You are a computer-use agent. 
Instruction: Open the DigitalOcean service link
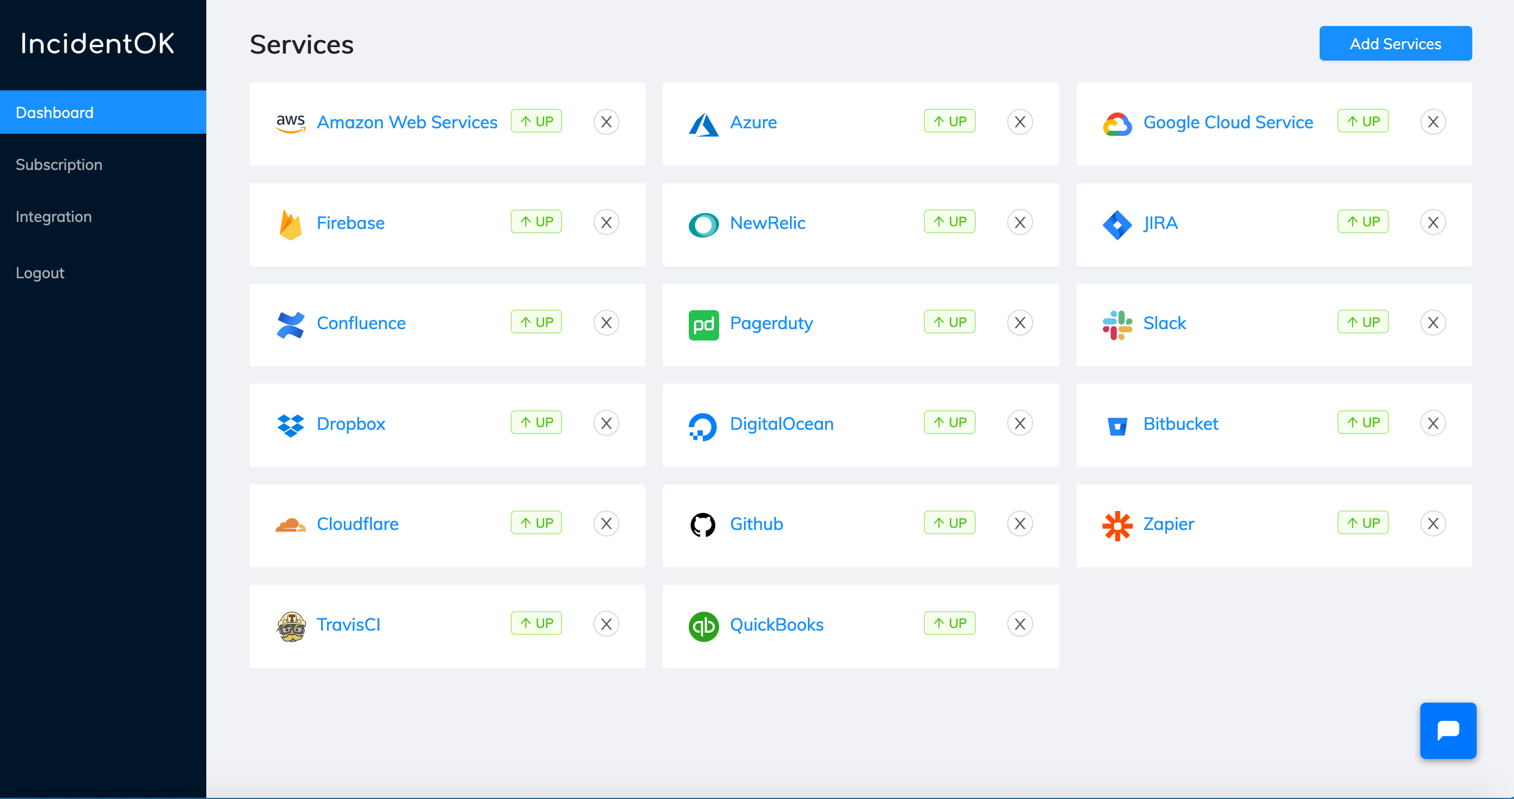tap(781, 423)
